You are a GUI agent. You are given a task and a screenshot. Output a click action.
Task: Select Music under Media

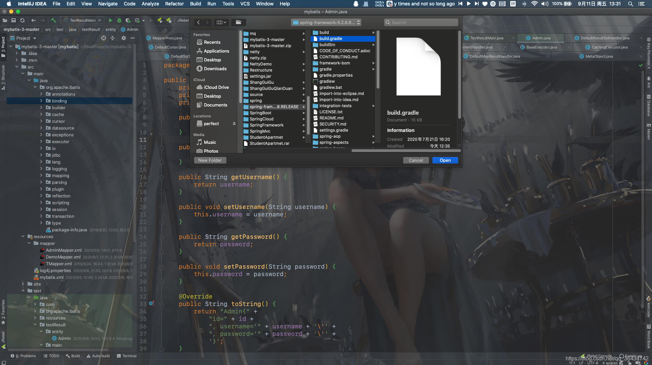[210, 142]
